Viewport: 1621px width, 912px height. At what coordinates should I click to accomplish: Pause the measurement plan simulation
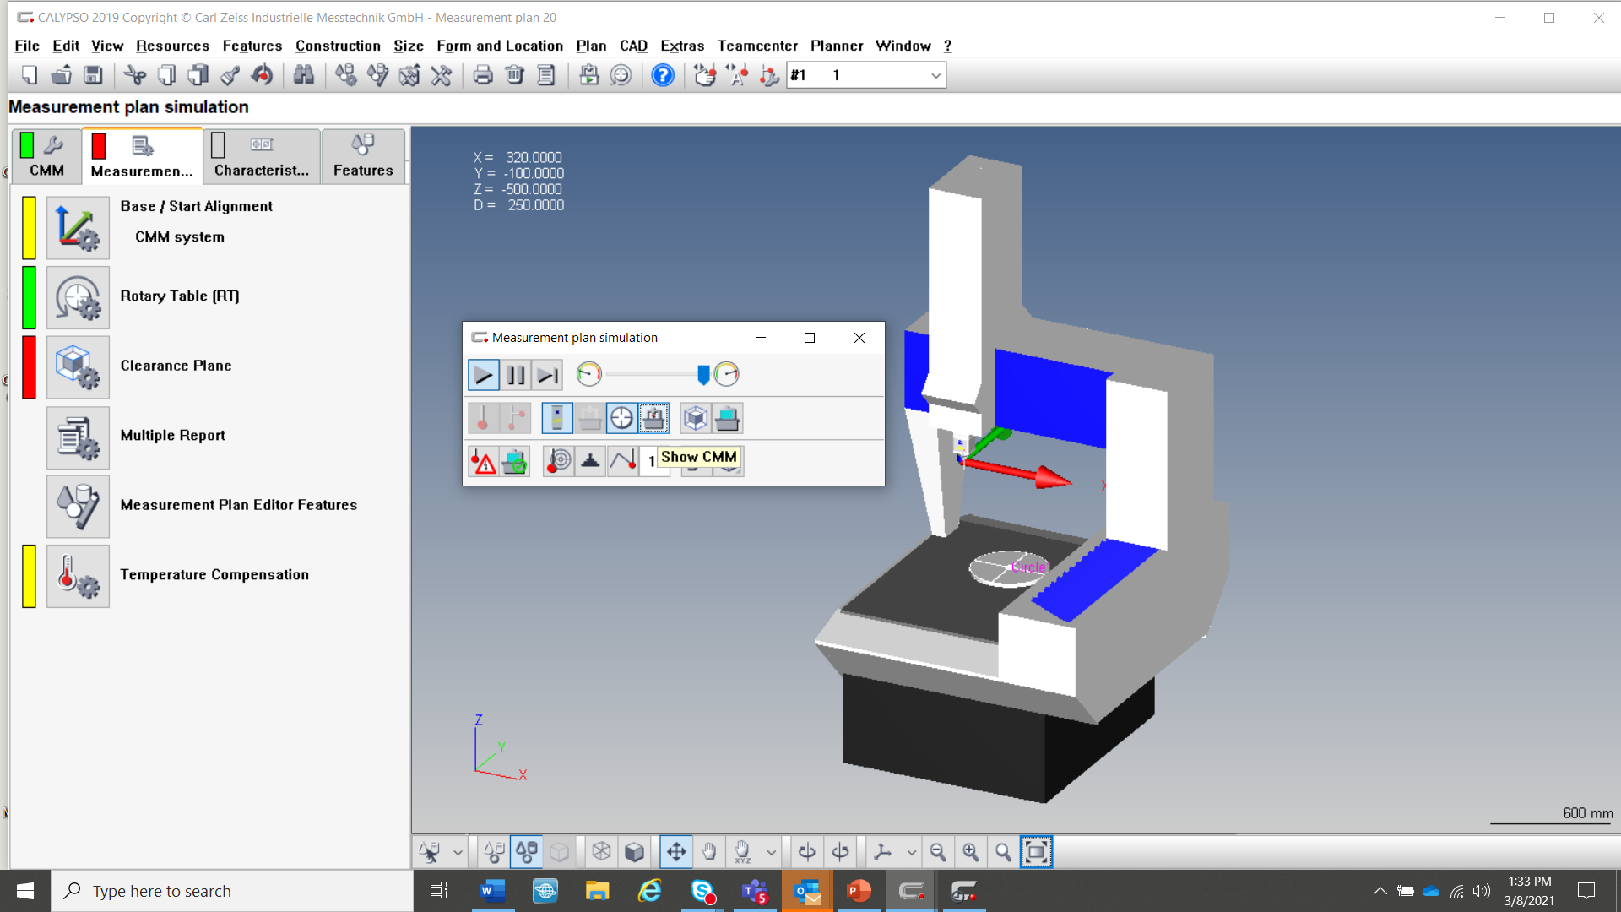pyautogui.click(x=516, y=375)
